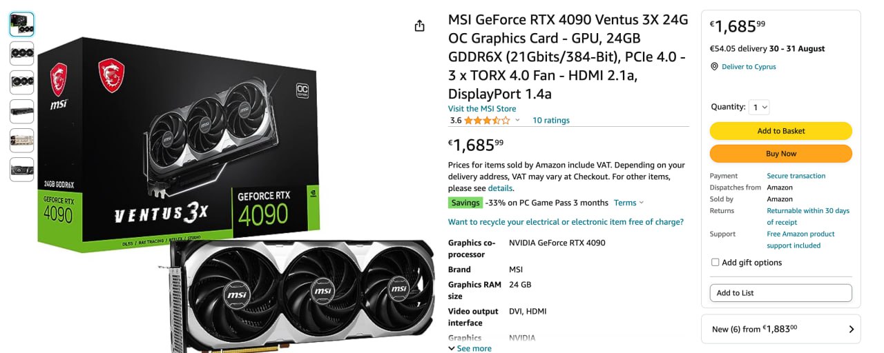
Task: Click the star rating icons
Action: (487, 120)
